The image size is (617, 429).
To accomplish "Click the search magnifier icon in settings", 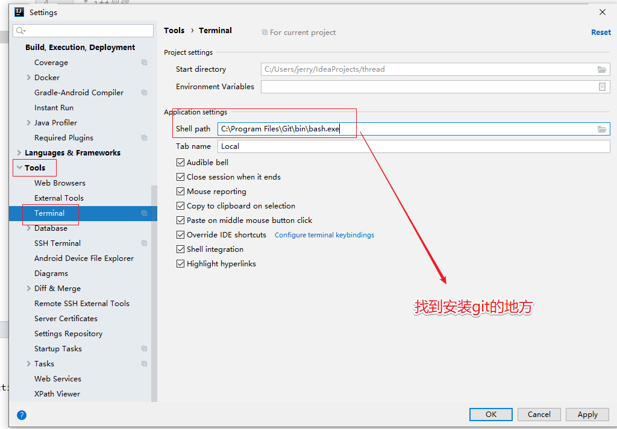I will click(x=20, y=31).
